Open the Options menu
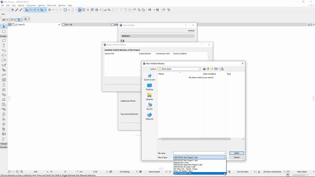 pyautogui.click(x=41, y=5)
